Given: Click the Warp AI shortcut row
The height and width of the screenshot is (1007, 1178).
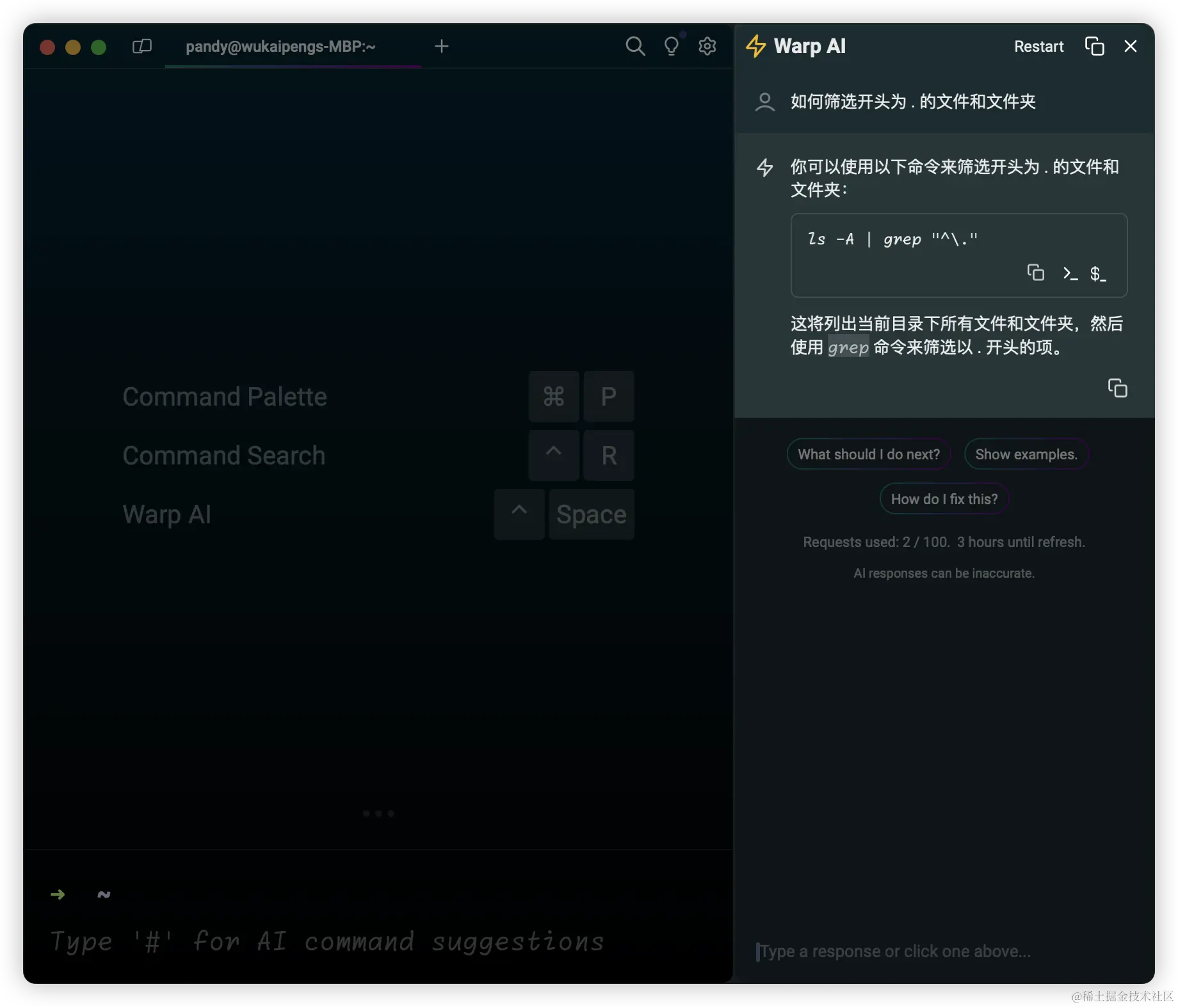Looking at the screenshot, I should 378,514.
